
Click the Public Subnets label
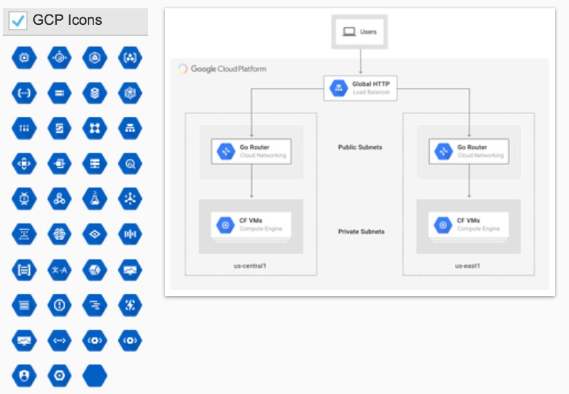360,147
